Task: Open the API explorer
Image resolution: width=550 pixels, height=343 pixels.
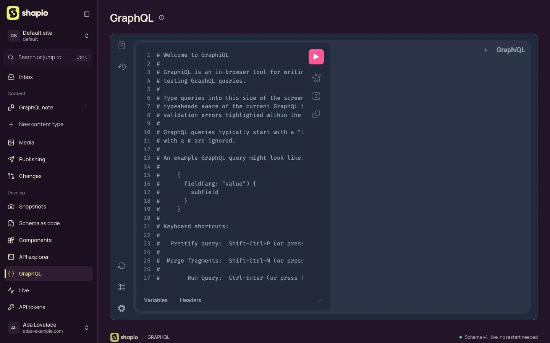Action: [49, 257]
